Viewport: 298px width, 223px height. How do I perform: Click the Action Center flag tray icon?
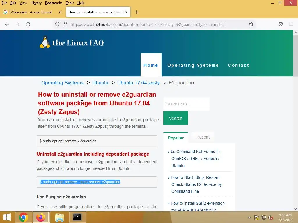[257, 217]
